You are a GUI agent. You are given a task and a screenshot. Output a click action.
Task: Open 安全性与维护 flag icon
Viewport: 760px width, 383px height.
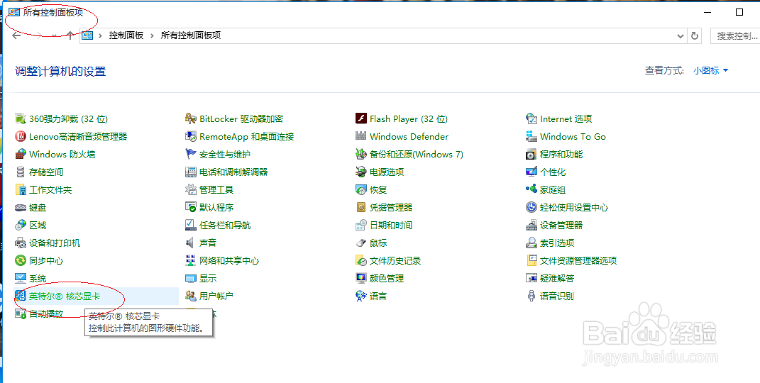coord(190,155)
